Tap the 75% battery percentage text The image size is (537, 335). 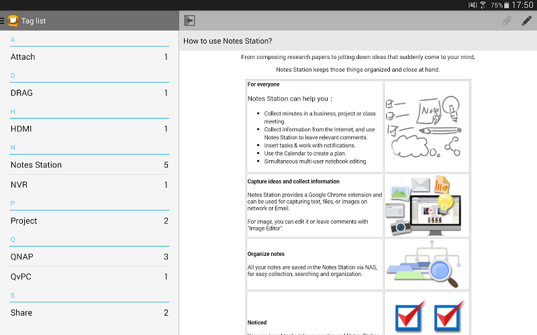point(497,5)
